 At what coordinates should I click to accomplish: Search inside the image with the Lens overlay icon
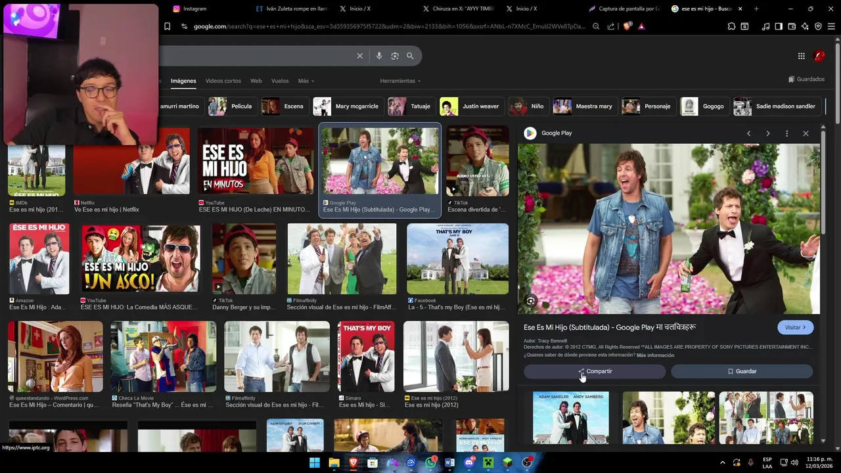click(x=530, y=301)
